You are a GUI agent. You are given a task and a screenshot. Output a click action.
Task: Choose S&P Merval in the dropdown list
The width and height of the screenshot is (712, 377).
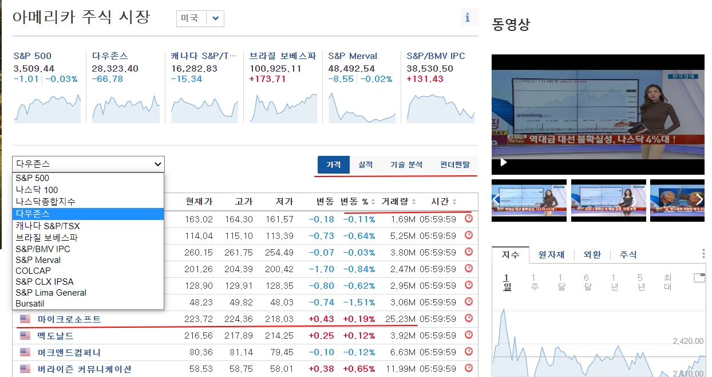[x=88, y=260]
